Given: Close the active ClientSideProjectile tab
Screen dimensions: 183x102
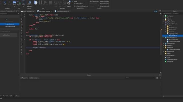Looking at the screenshot, I should (51, 11).
